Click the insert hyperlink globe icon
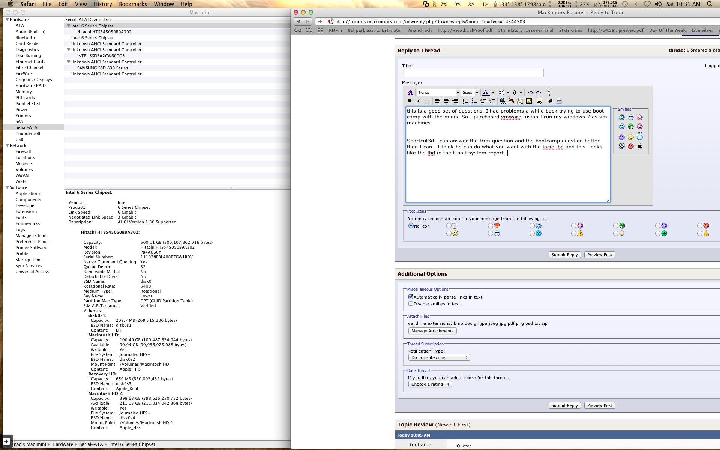 pos(502,101)
